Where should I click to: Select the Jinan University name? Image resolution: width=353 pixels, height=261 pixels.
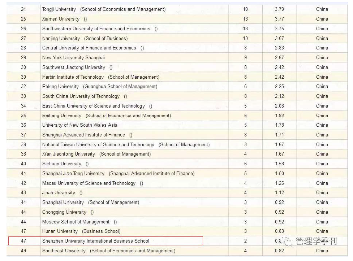coord(62,193)
